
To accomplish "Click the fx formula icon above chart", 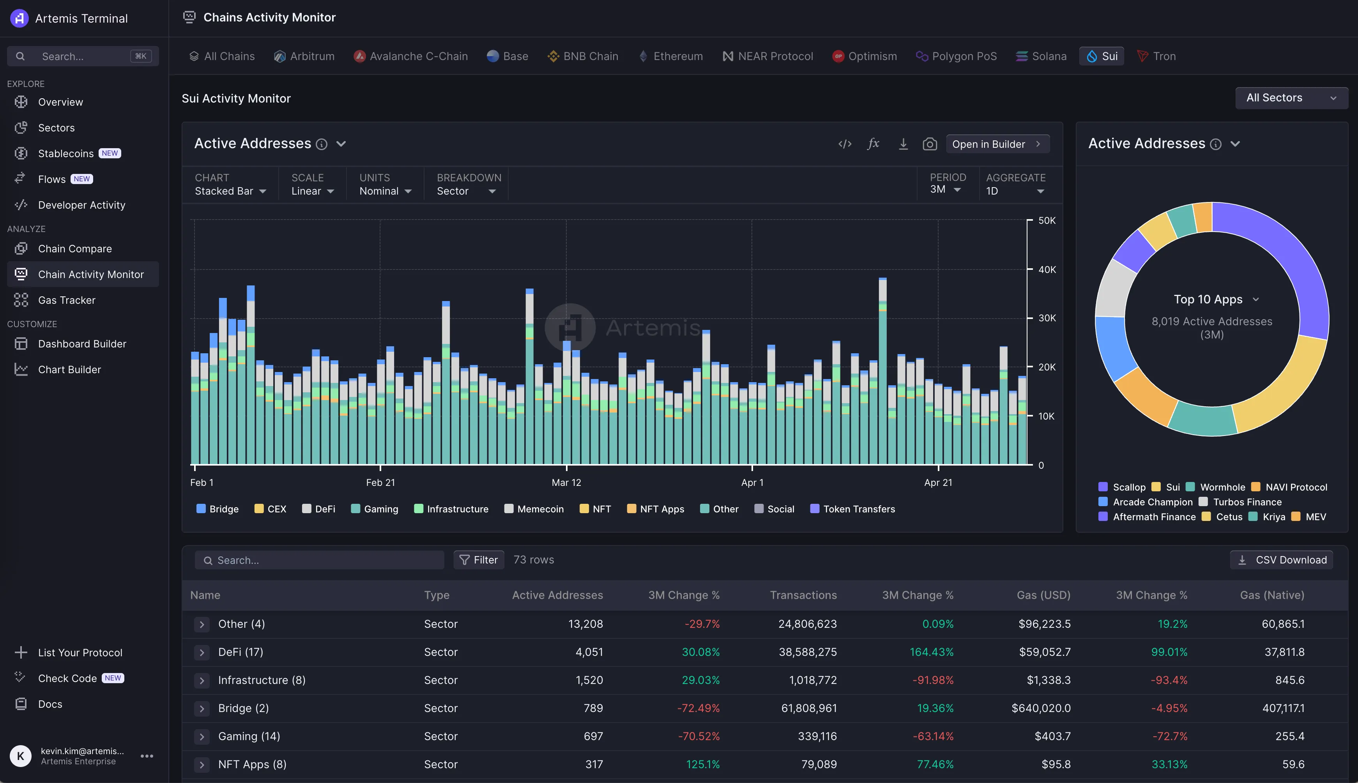I will (x=873, y=143).
